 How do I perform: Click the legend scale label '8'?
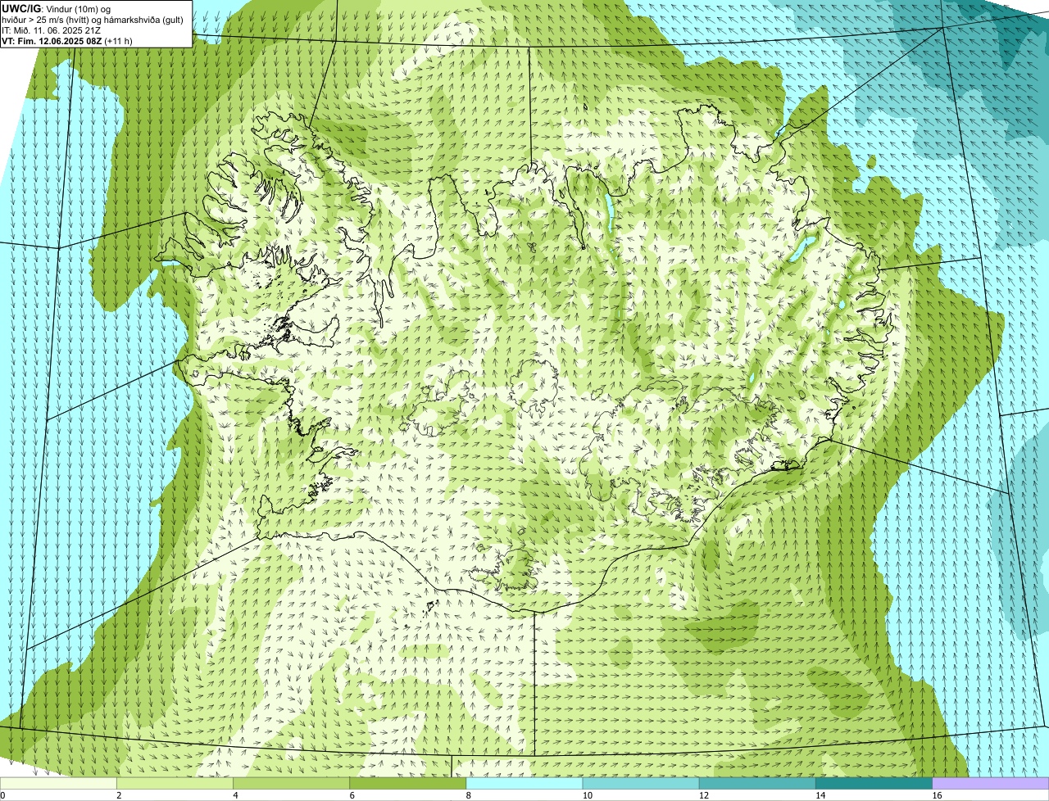(x=468, y=795)
